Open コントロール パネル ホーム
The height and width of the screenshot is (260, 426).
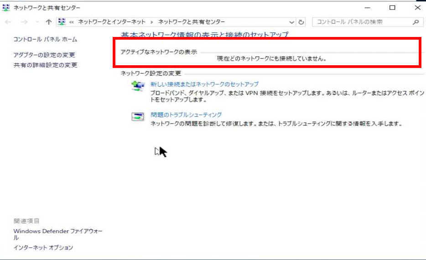pyautogui.click(x=45, y=39)
